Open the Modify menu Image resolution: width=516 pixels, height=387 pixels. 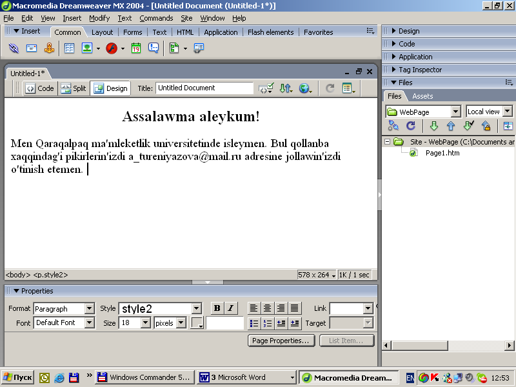(99, 18)
